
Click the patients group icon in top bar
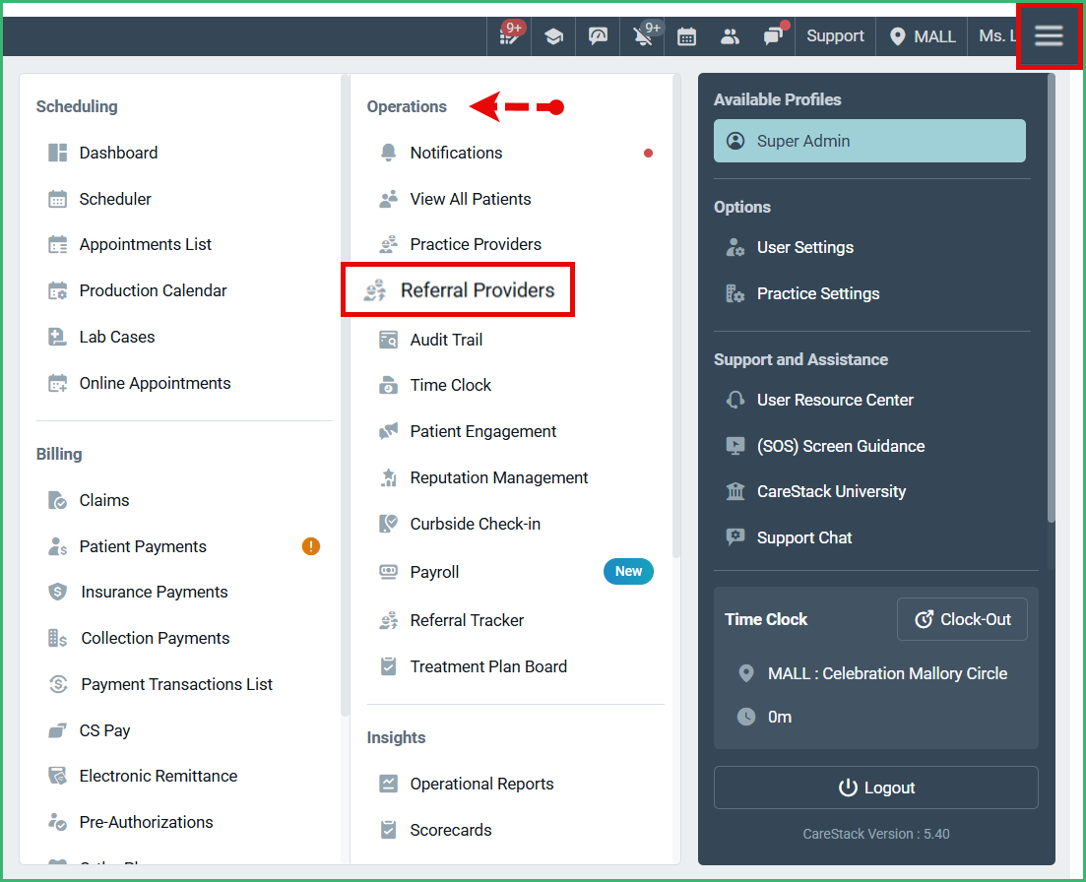pyautogui.click(x=730, y=36)
